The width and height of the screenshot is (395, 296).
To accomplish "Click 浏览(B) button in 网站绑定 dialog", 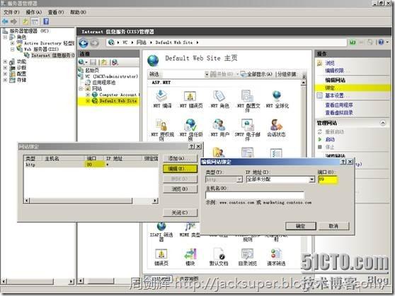I will (180, 189).
